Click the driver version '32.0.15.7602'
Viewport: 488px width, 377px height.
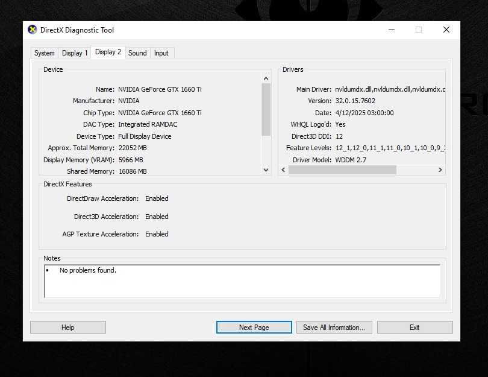(x=355, y=101)
